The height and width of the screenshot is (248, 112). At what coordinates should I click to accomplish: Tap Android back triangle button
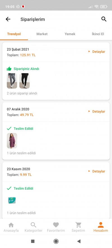pos(79,241)
